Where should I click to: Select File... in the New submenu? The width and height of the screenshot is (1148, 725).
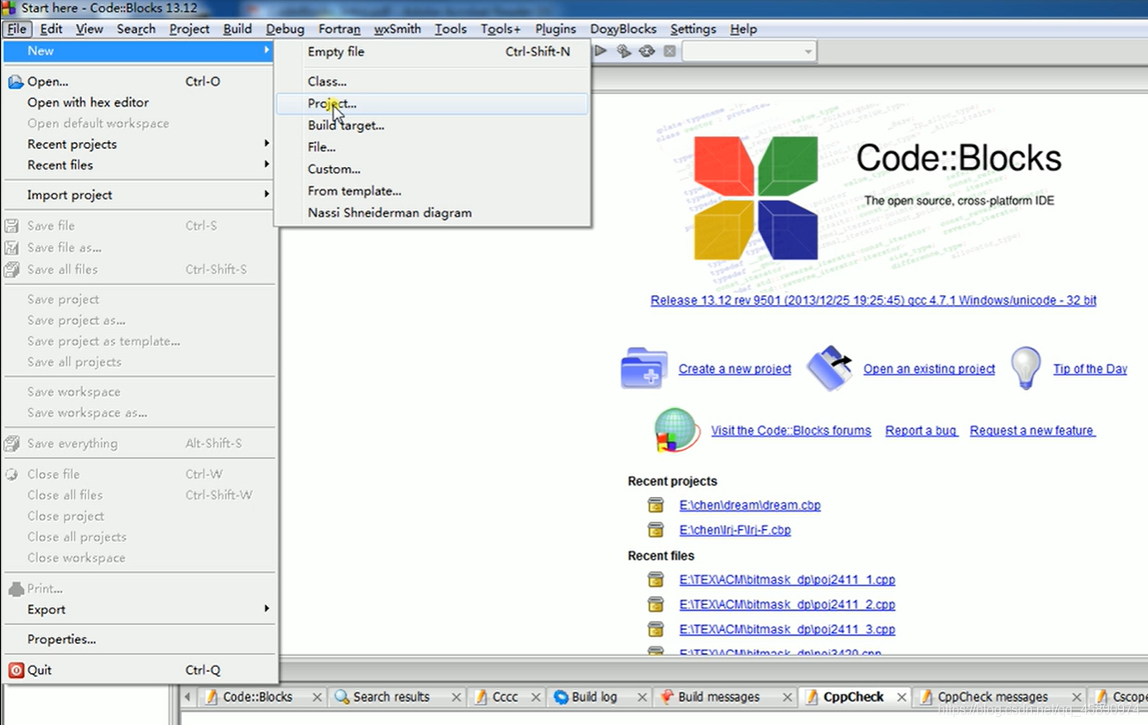(432, 147)
